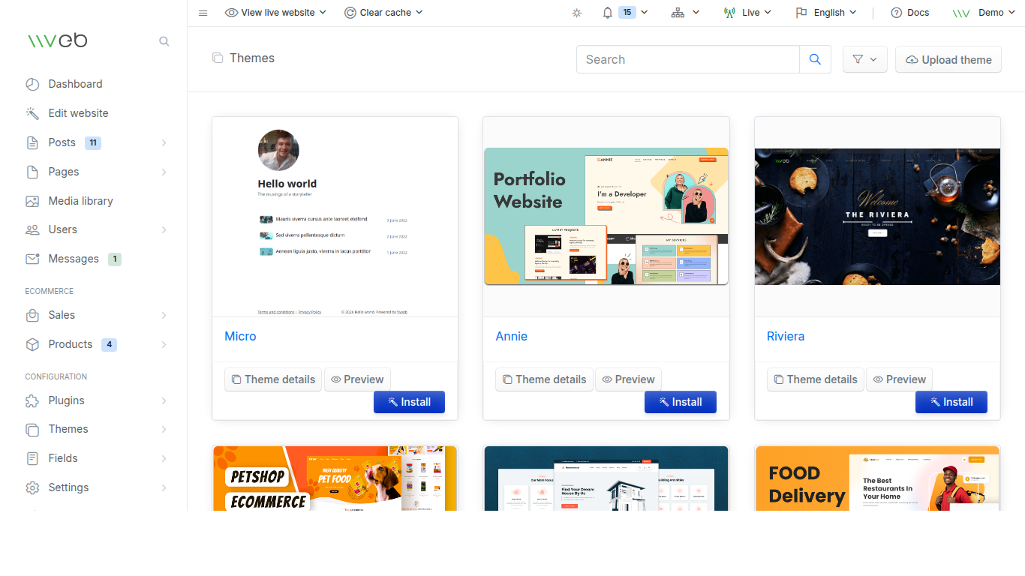Click the Wweb logo

click(58, 40)
